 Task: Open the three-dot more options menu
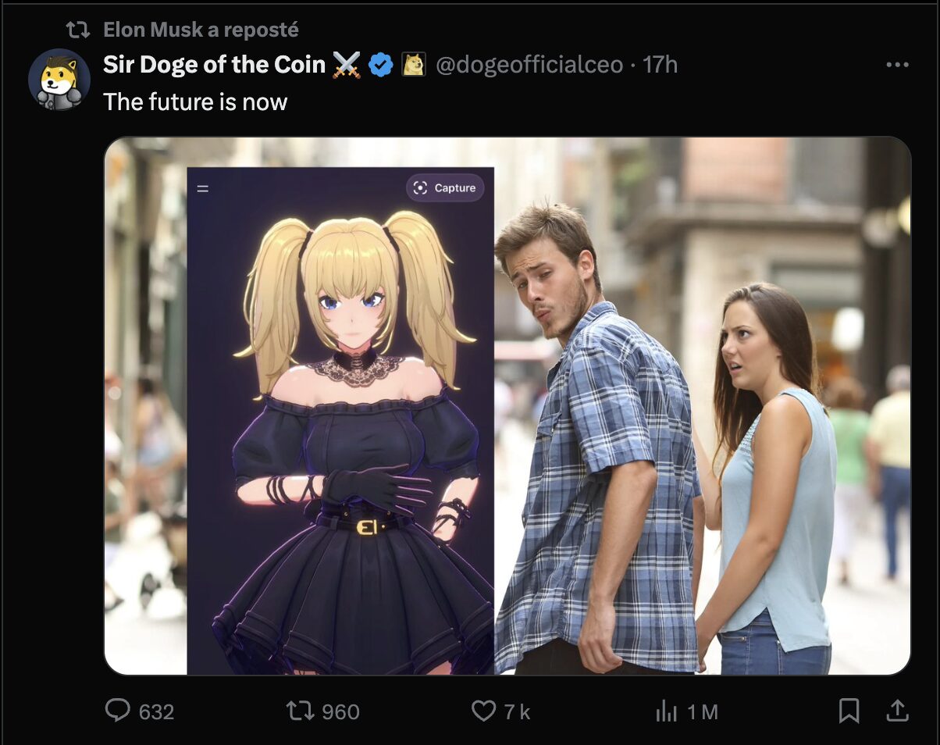pyautogui.click(x=898, y=65)
